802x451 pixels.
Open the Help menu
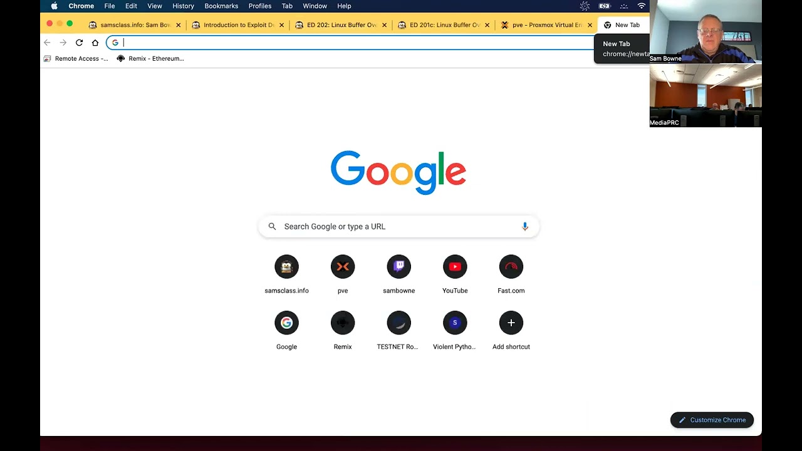coord(344,6)
